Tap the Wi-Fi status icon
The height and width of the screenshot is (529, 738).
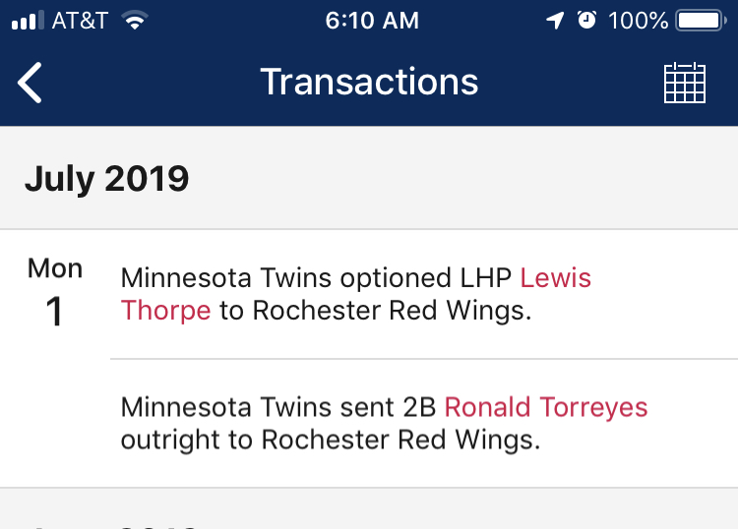click(135, 21)
